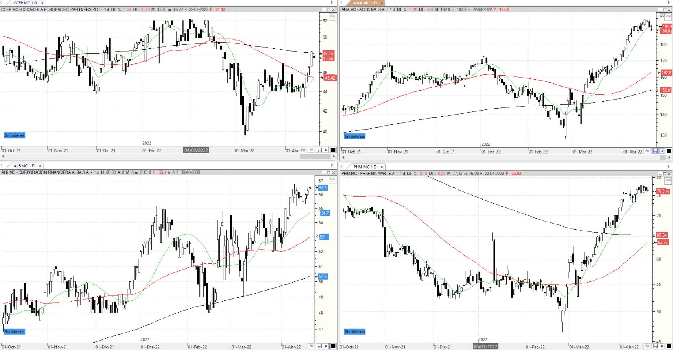Click the right tab-scroll arrow of the ALB.MC panel
The image size is (673, 350).
click(333, 166)
